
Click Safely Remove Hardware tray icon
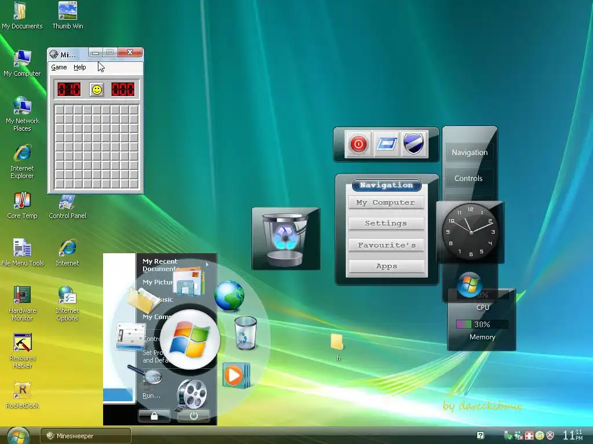click(508, 436)
